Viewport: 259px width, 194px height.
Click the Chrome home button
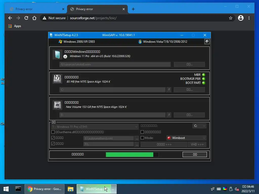[x=34, y=18]
